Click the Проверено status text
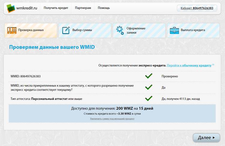The height and width of the screenshot is (146, 225). click(170, 76)
